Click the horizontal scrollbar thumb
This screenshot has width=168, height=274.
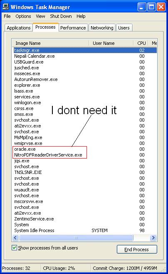(76, 237)
